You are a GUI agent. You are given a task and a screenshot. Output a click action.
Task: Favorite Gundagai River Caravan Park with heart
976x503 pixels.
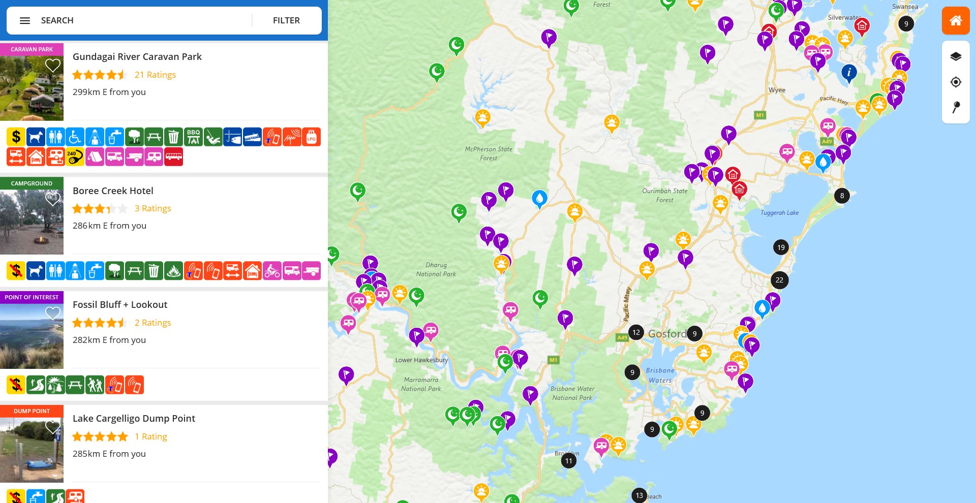53,66
